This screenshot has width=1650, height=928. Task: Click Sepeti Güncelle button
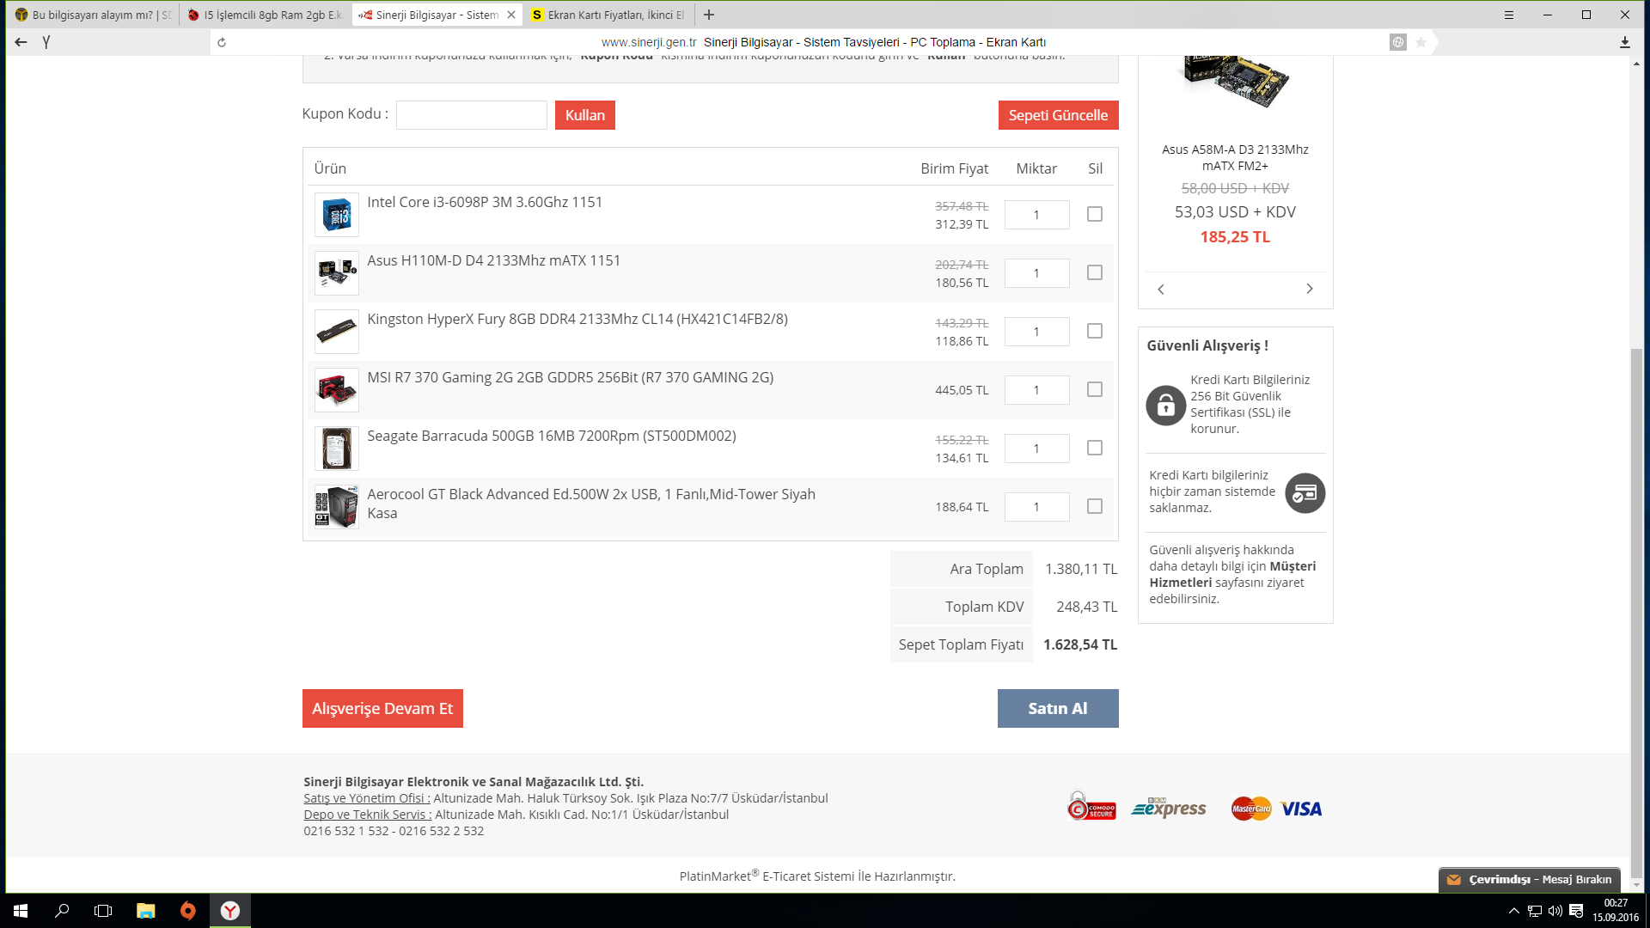1058,115
